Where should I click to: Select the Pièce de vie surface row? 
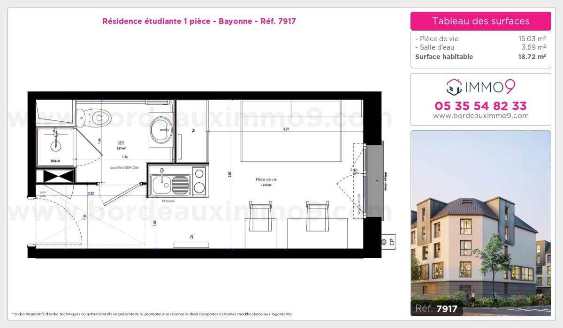[480, 39]
